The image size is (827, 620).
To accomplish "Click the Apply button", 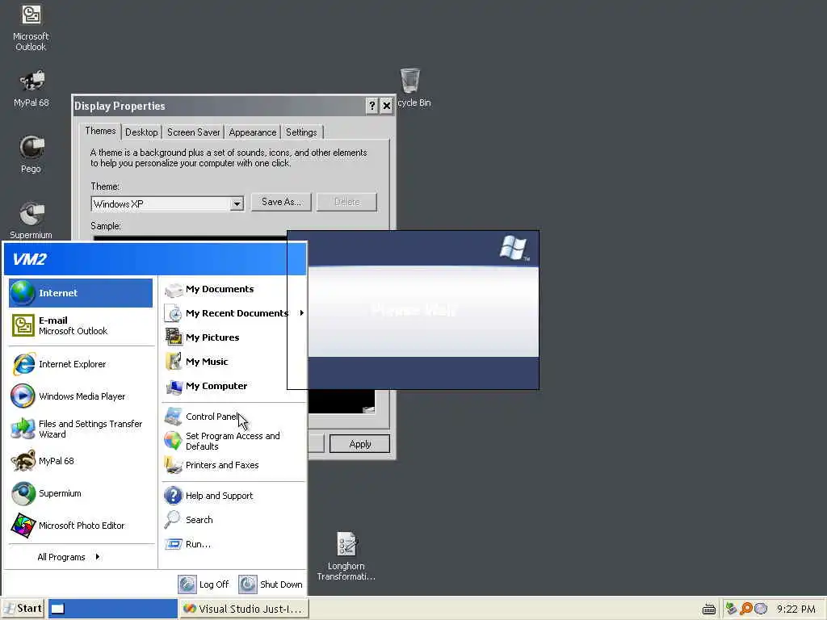I will [359, 444].
